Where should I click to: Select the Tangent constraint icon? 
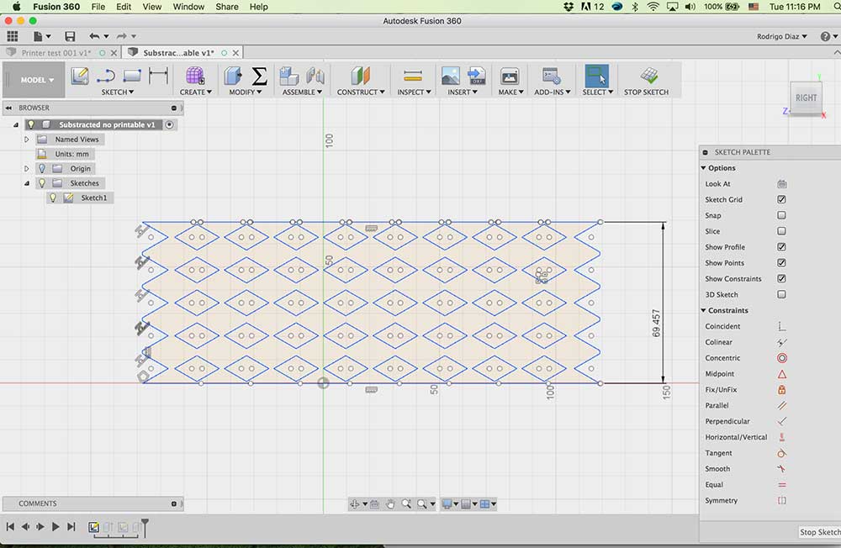coord(782,453)
